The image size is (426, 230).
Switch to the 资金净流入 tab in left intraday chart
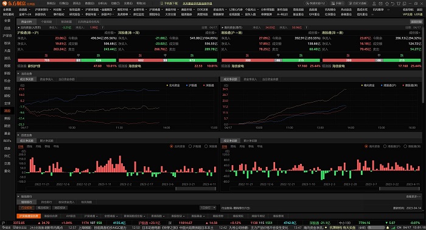[x=46, y=79]
